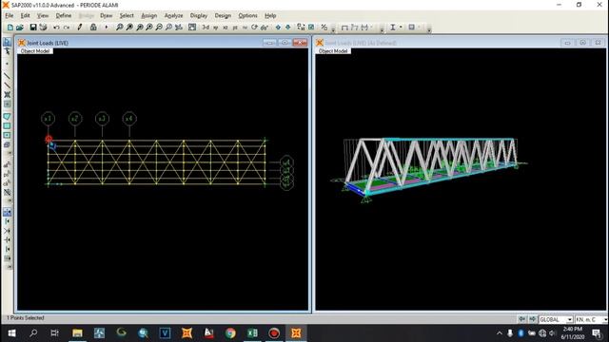Open taskbar Search magnifier
Viewport: 609px width, 342px height.
coord(33,333)
